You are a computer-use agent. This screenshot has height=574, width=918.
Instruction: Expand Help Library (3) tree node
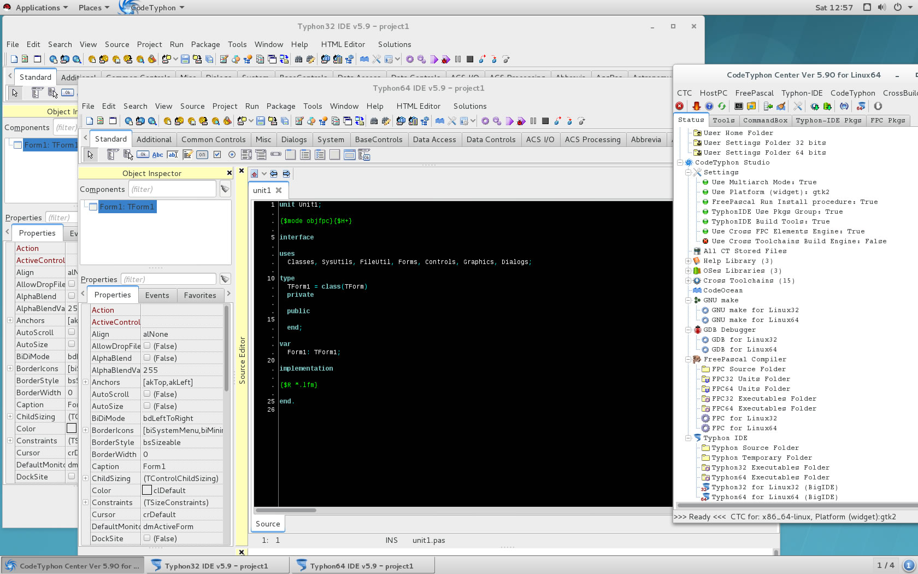point(688,261)
